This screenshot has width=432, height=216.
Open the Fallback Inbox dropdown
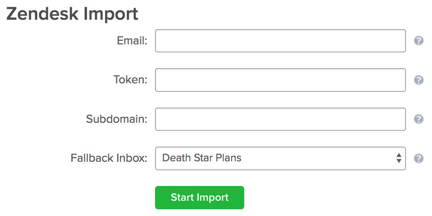(x=281, y=159)
